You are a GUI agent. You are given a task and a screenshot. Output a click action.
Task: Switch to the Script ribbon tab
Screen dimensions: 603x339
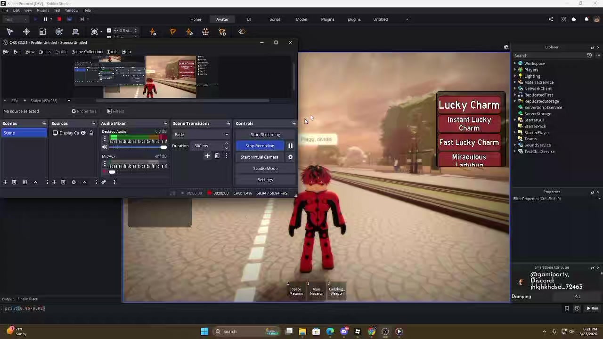pyautogui.click(x=275, y=19)
